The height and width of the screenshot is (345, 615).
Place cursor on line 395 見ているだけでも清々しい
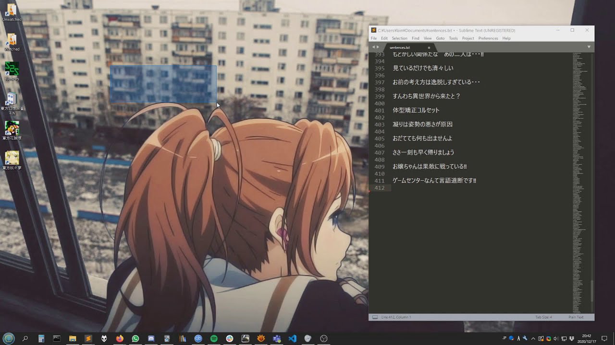[x=423, y=68]
